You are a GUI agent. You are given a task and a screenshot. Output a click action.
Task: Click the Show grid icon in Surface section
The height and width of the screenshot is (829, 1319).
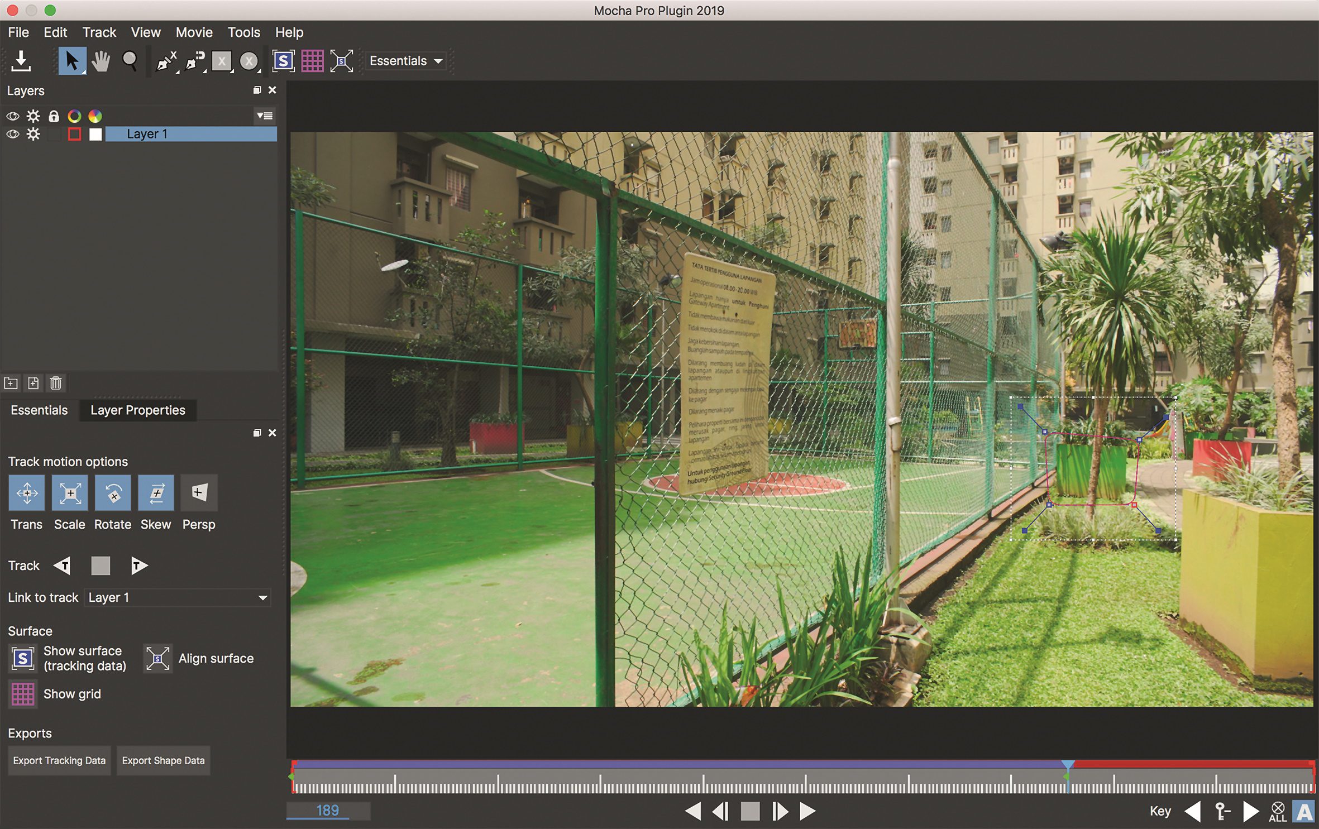click(x=22, y=694)
